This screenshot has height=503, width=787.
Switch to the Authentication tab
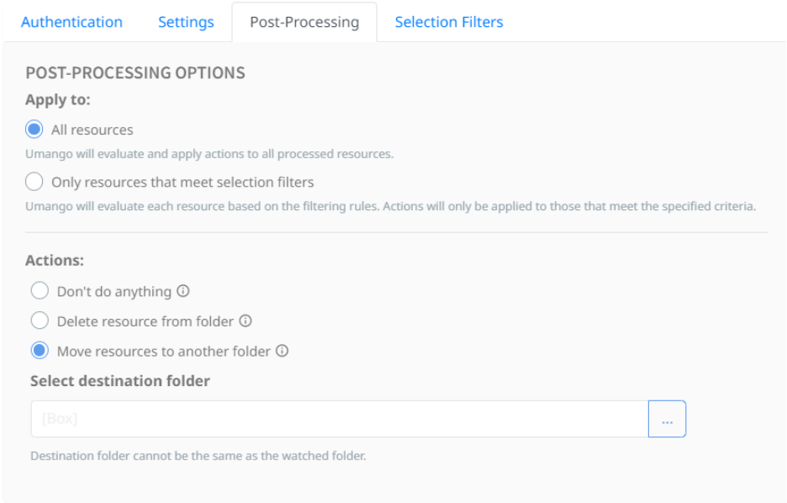tap(71, 22)
